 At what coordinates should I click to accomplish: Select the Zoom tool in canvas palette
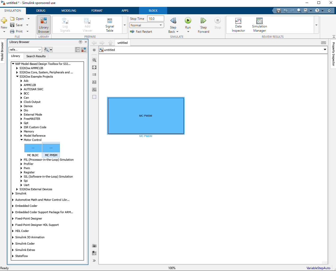pyautogui.click(x=94, y=60)
